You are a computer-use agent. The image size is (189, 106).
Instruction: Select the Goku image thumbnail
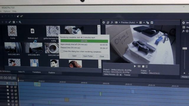14,62
